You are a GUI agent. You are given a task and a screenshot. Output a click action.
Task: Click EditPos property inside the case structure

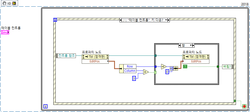pyautogui.click(x=196, y=61)
